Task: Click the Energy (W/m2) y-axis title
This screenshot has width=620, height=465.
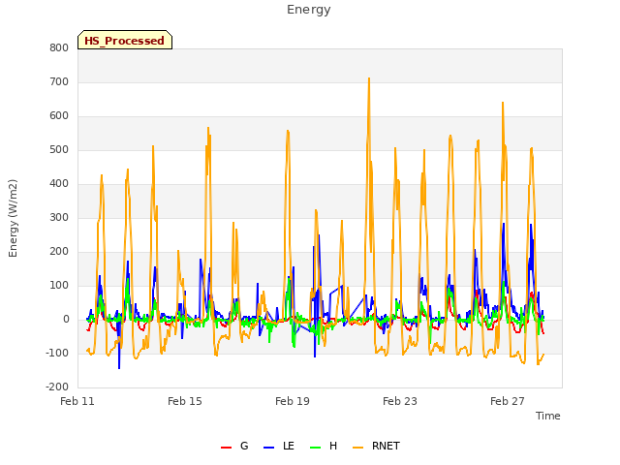Action: [x=13, y=218]
